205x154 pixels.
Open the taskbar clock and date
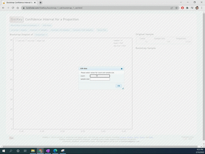tap(200, 151)
